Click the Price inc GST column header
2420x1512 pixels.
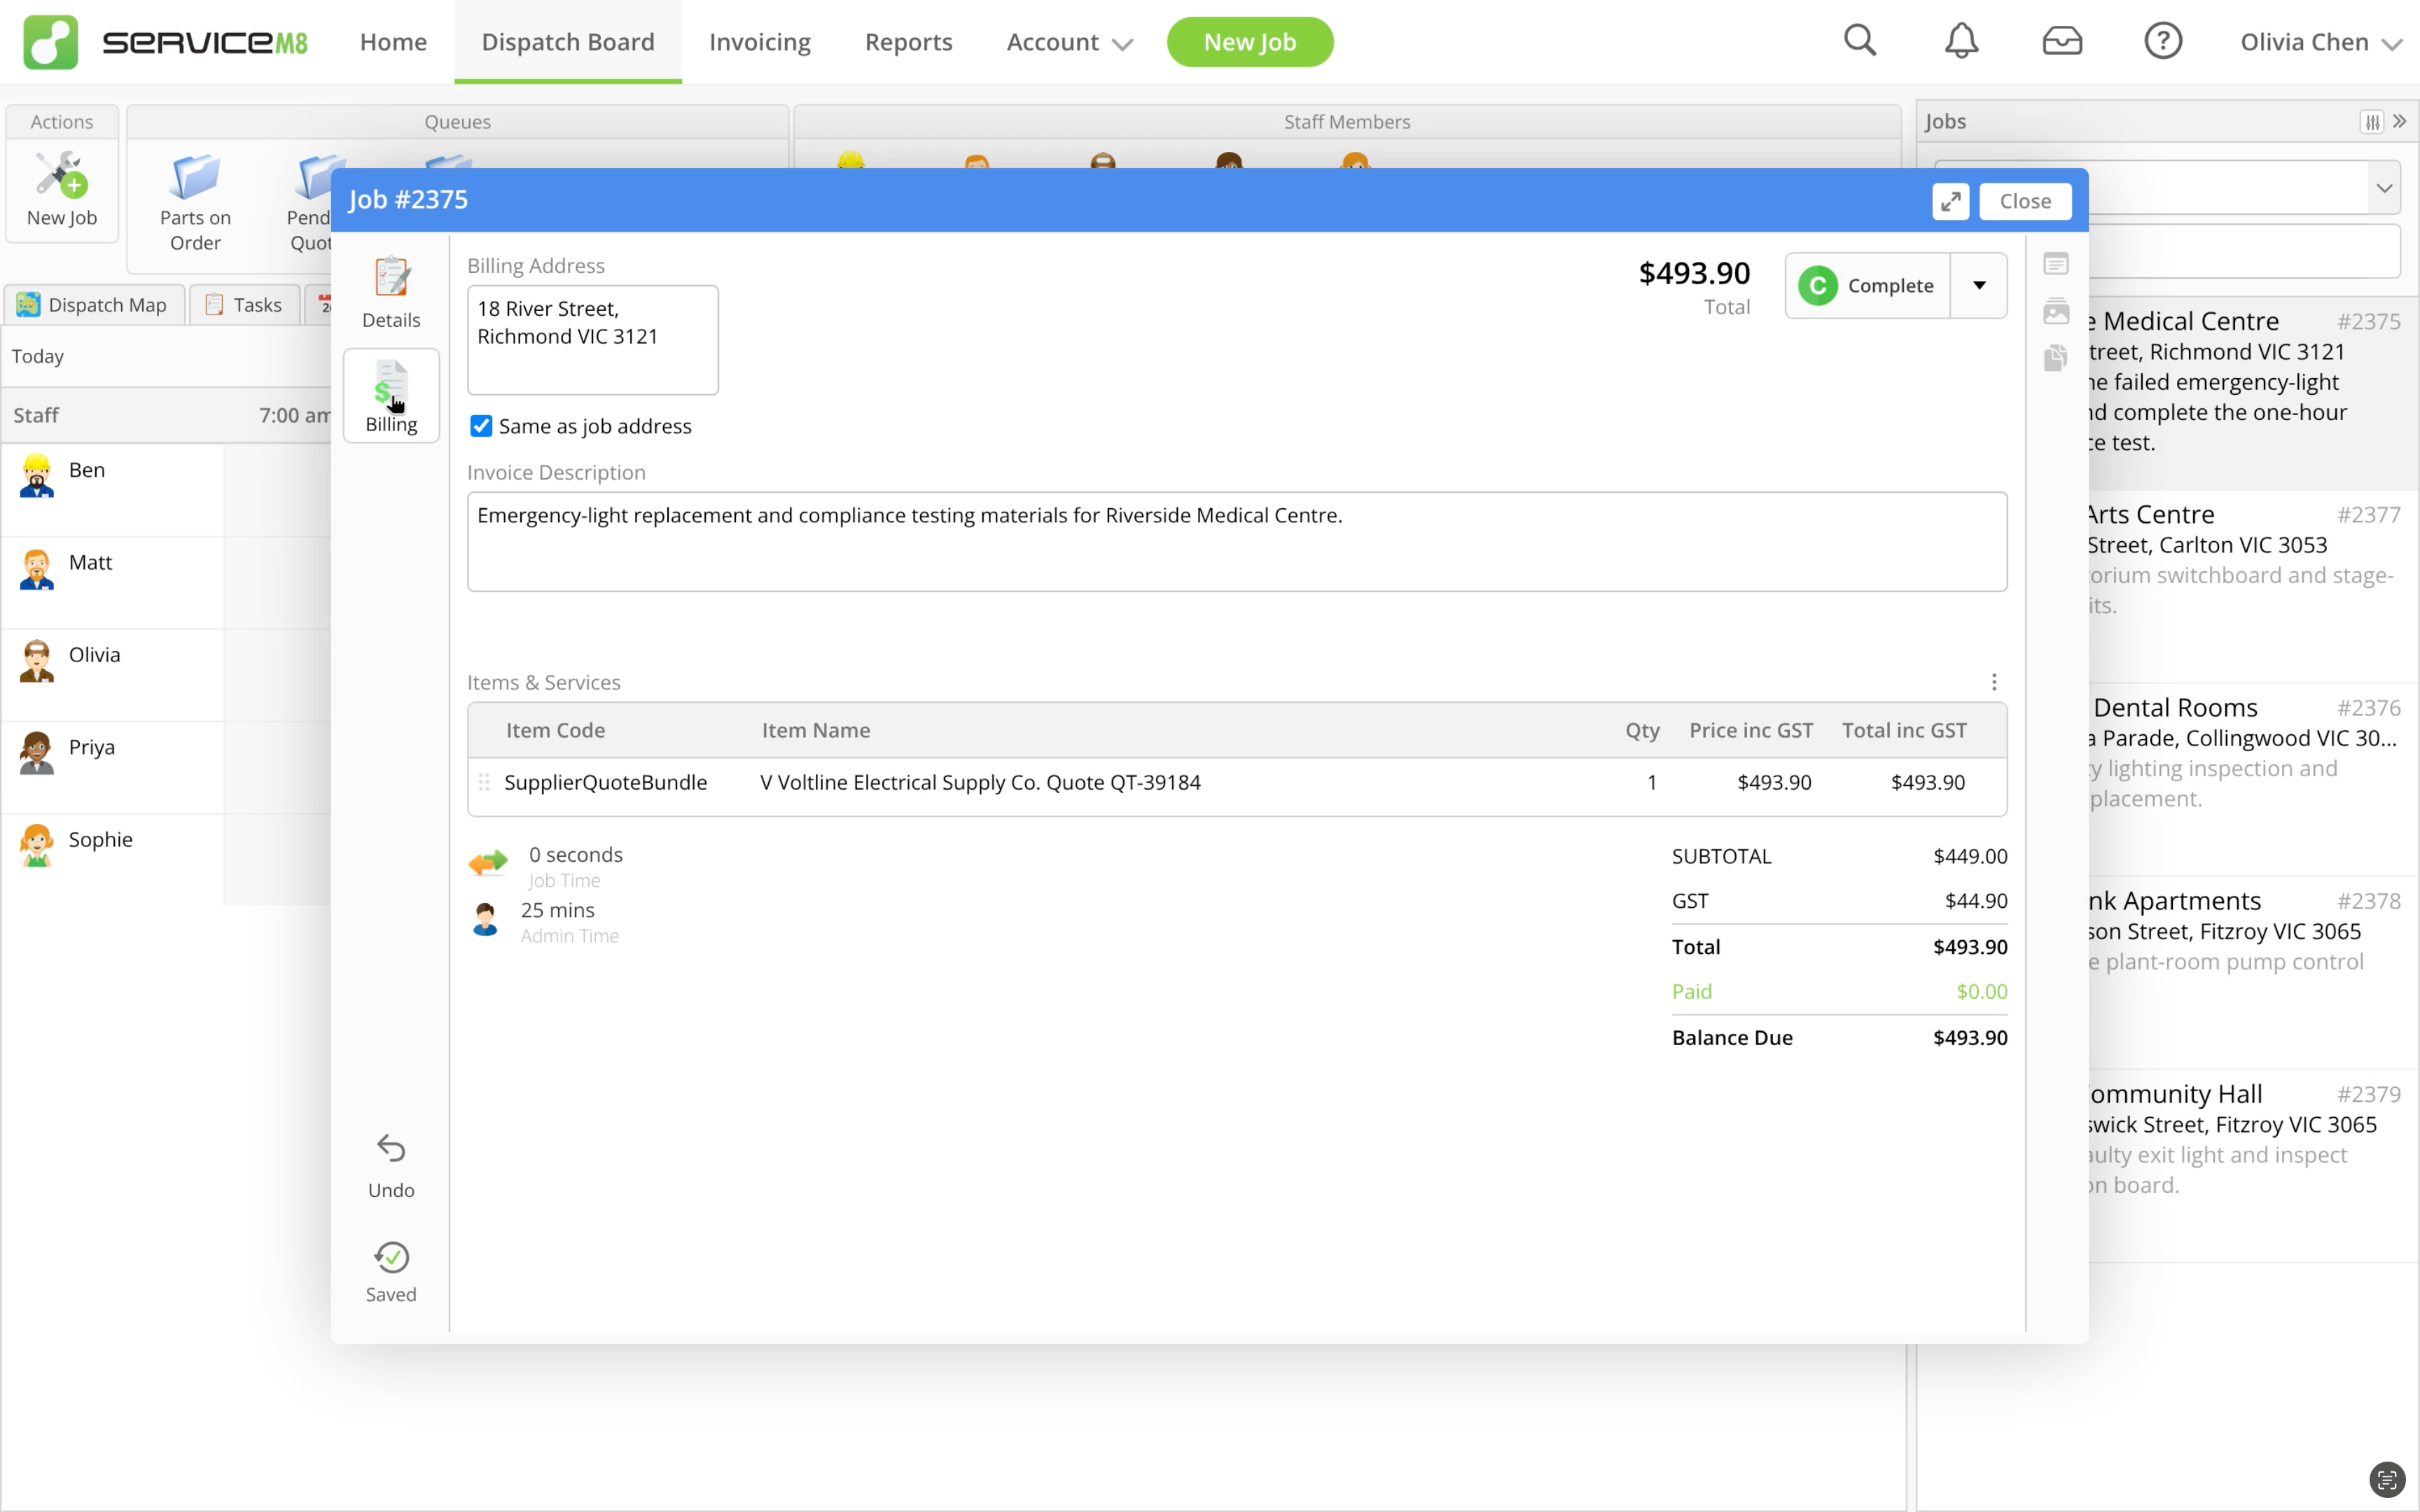coord(1751,730)
